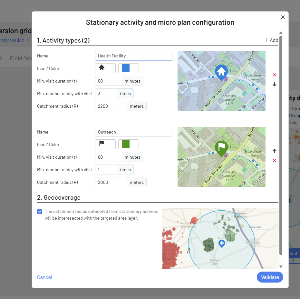Edit Health Facility min visit duration field
Viewport: 300px width, 299px height.
click(109, 81)
